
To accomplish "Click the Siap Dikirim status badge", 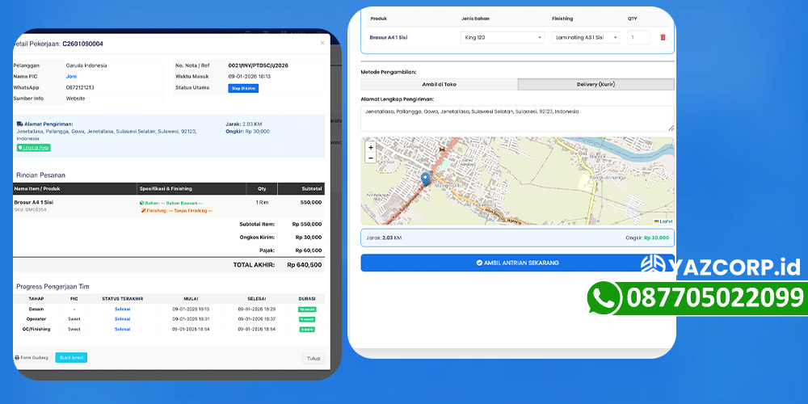I will point(243,88).
